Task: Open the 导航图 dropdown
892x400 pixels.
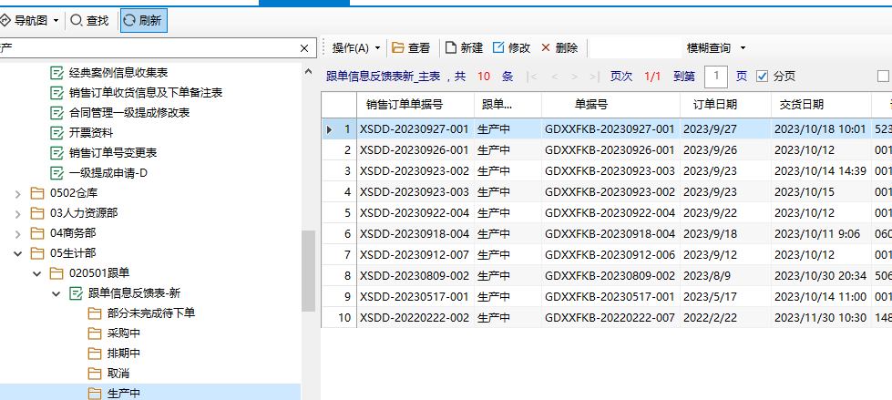Action: [56, 19]
